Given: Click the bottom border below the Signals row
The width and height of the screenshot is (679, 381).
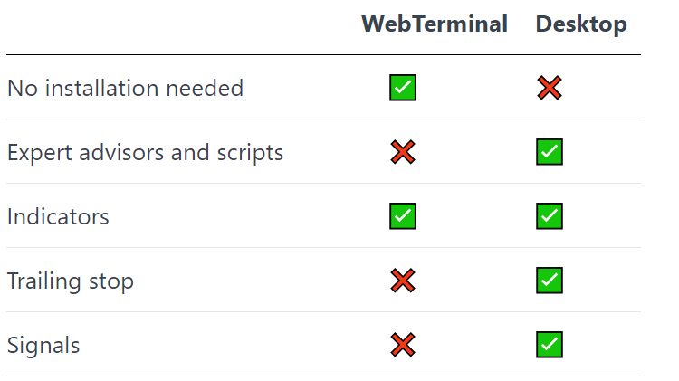Looking at the screenshot, I should point(323,376).
